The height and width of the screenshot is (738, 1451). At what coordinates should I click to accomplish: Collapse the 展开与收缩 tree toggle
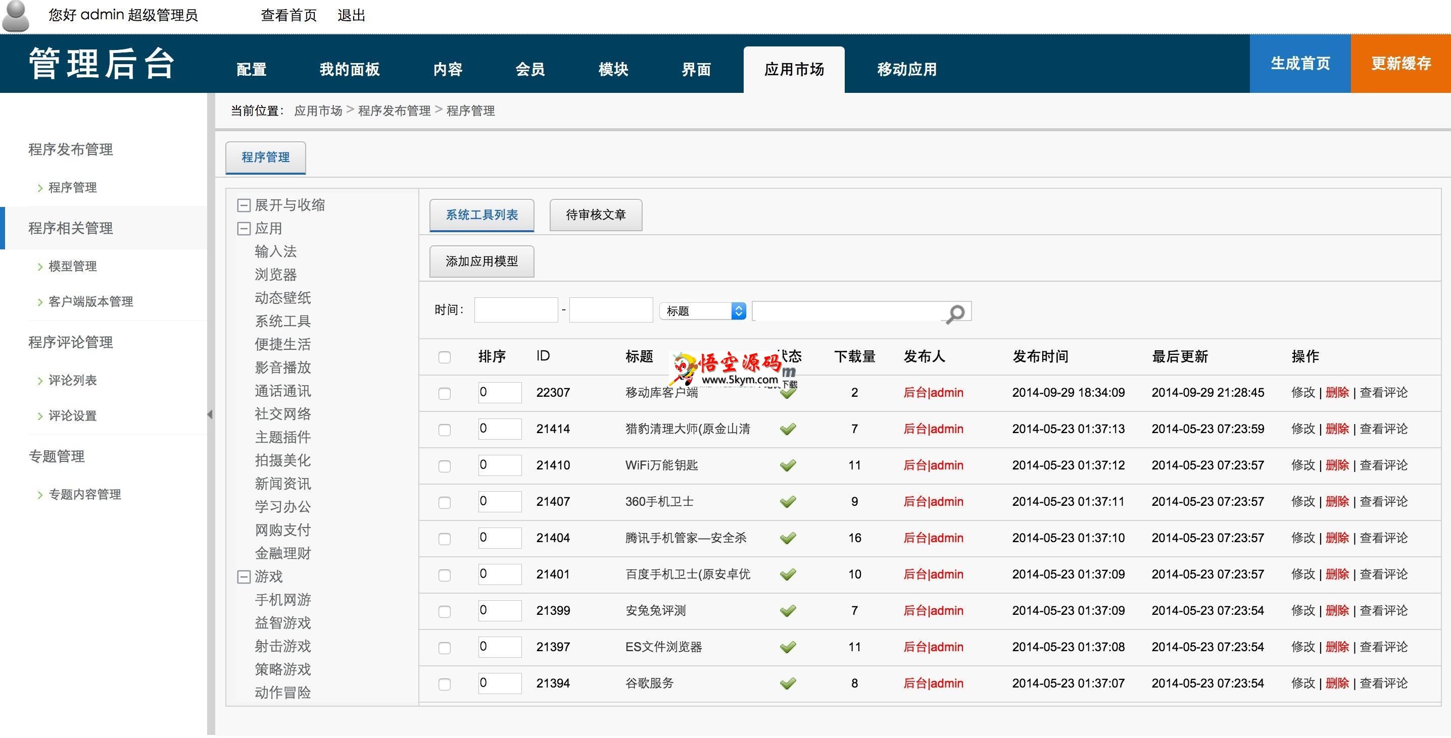pyautogui.click(x=244, y=205)
